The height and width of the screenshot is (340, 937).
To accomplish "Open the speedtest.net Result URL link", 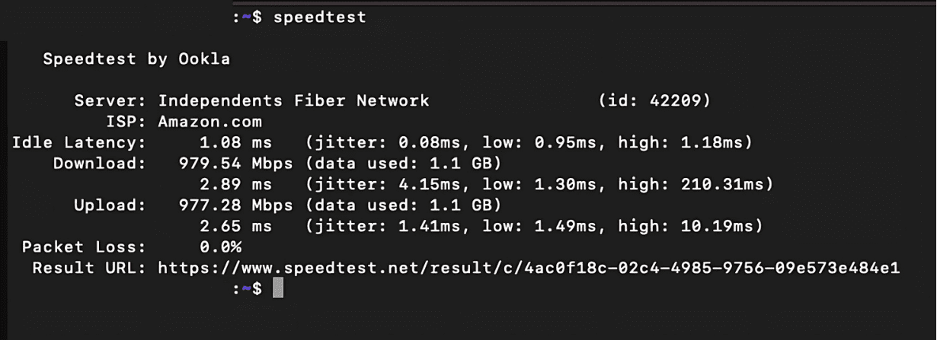I will [529, 268].
